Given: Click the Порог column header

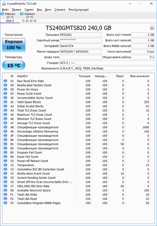Looking at the screenshot, I should (117, 76).
